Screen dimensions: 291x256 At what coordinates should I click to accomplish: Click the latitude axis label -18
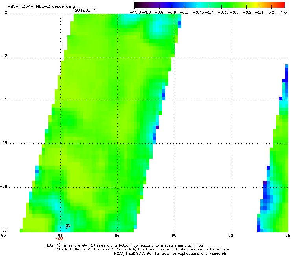pyautogui.click(x=4, y=186)
